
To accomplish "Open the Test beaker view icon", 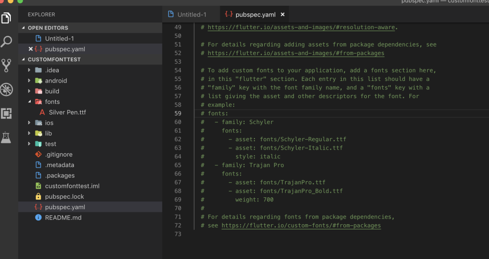I will (x=6, y=137).
